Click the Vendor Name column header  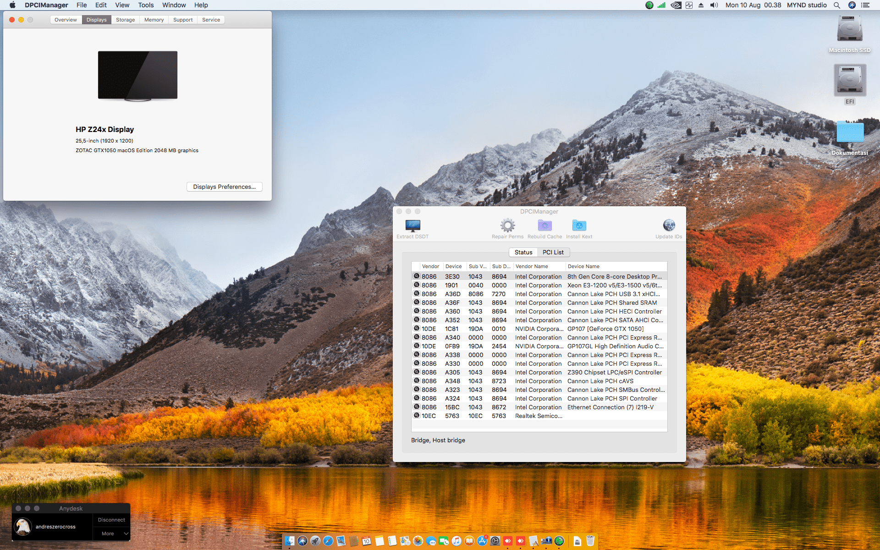[539, 266]
